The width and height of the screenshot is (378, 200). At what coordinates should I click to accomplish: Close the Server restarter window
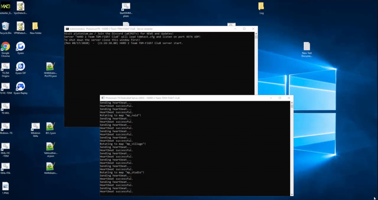pos(253,29)
